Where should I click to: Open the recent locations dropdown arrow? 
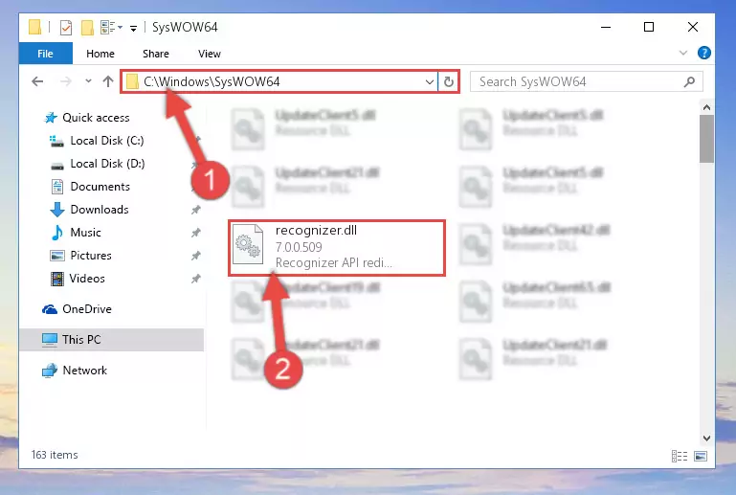tap(88, 81)
